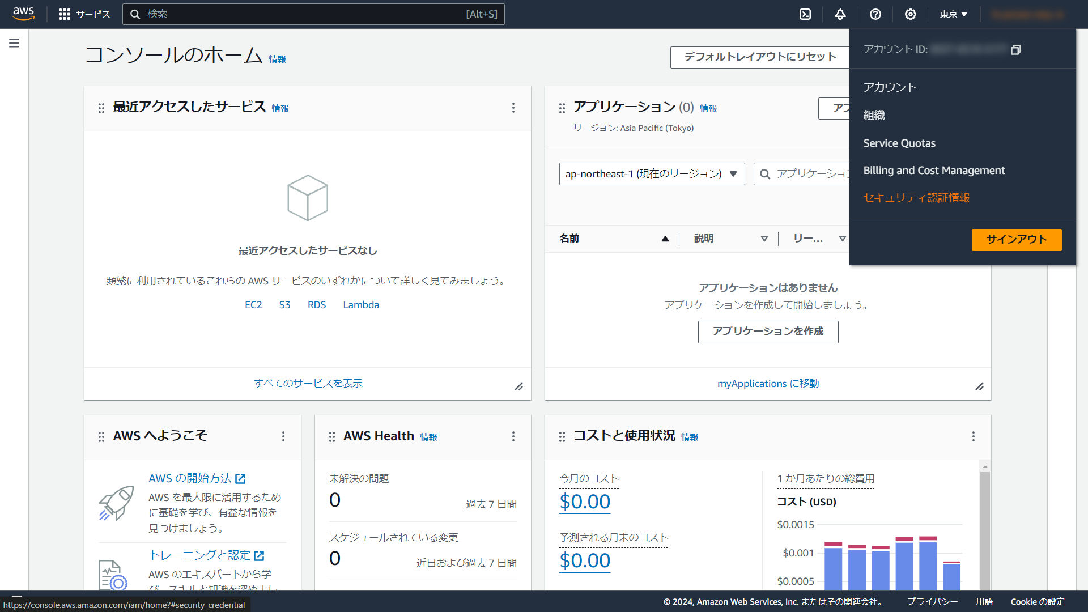Copy the account ID with copy icon
Image resolution: width=1088 pixels, height=612 pixels.
point(1016,50)
